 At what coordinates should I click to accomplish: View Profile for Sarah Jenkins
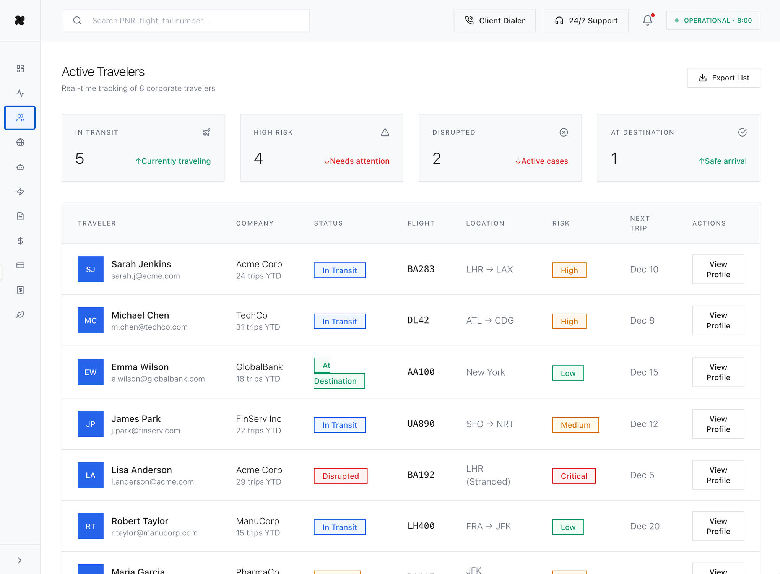click(x=718, y=269)
